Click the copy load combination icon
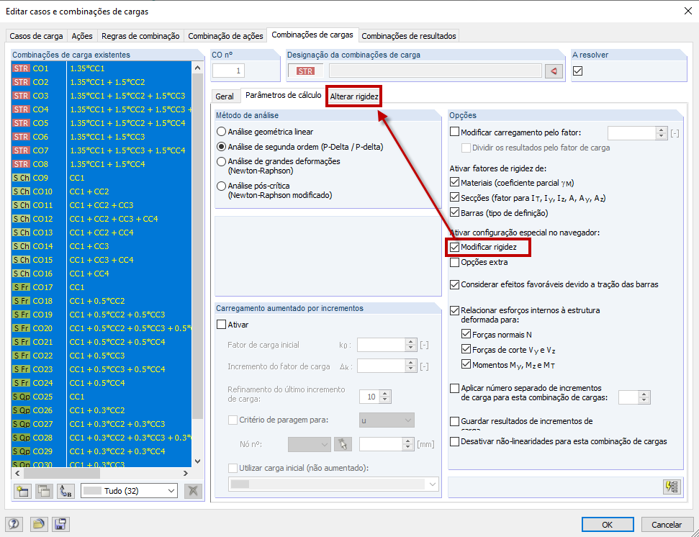Viewport: 699px width, 537px height. point(44,491)
